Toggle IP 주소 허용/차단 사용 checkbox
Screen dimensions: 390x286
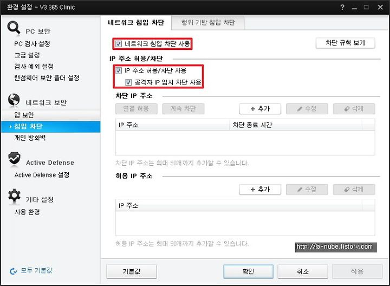click(x=119, y=70)
